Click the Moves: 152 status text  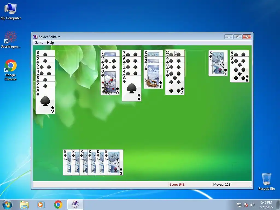(x=221, y=185)
